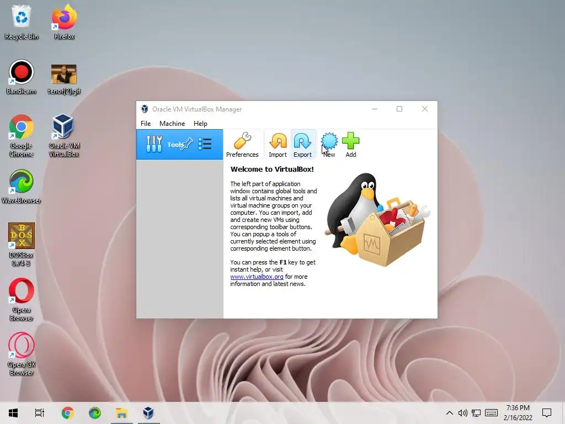The height and width of the screenshot is (424, 565).
Task: Select the Firefox desktop shortcut
Action: click(x=64, y=22)
